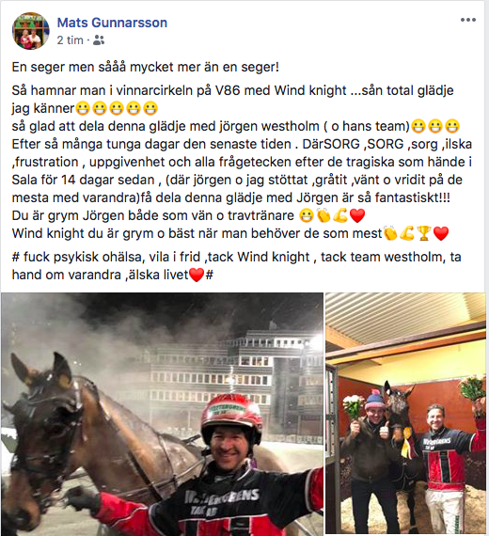This screenshot has height=536, width=489.
Task: Click the red heart emoji after 'livet'
Action: [197, 275]
